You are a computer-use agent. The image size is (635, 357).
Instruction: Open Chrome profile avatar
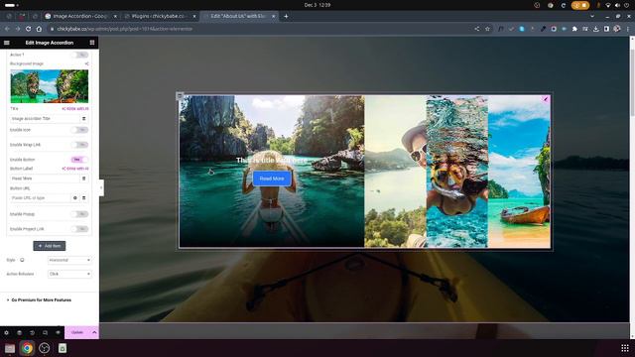coord(617,29)
